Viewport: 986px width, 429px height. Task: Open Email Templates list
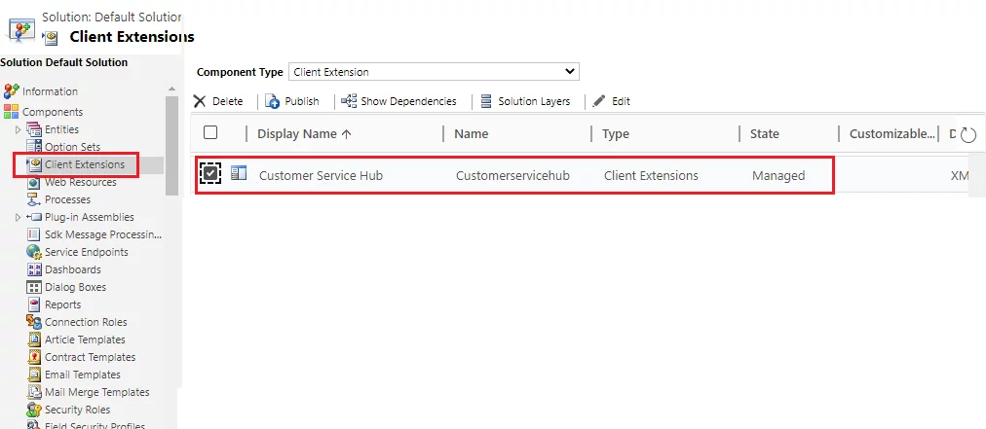83,375
